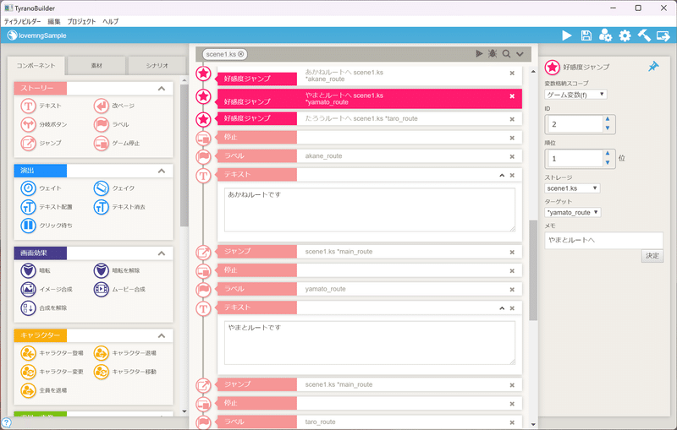Screen dimensions: 677x430
Task: Collapse the 画面効果 section
Action: tap(162, 253)
